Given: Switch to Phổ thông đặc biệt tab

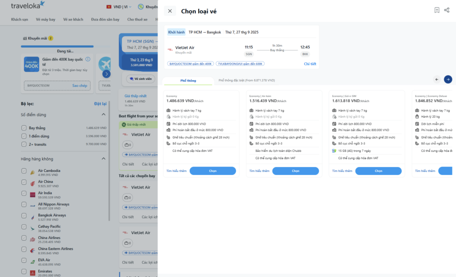Looking at the screenshot, I should pos(246,80).
